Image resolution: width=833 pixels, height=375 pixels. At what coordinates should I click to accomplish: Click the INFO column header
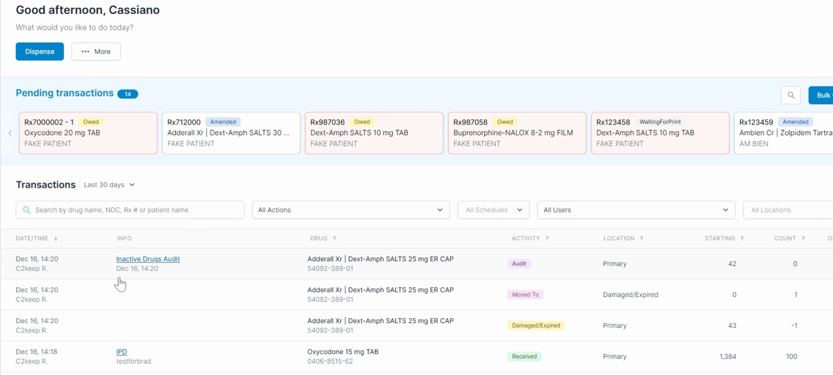click(124, 239)
